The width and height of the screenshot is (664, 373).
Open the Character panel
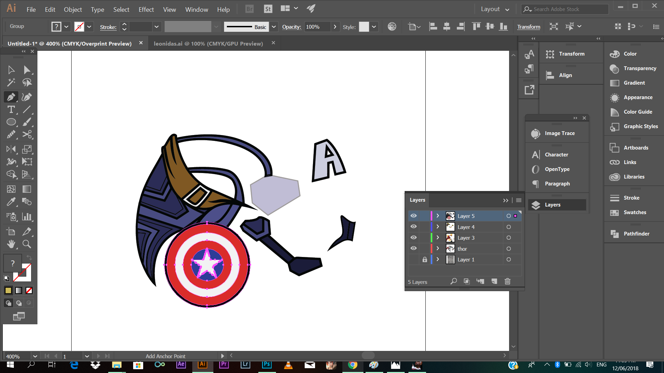(x=556, y=155)
